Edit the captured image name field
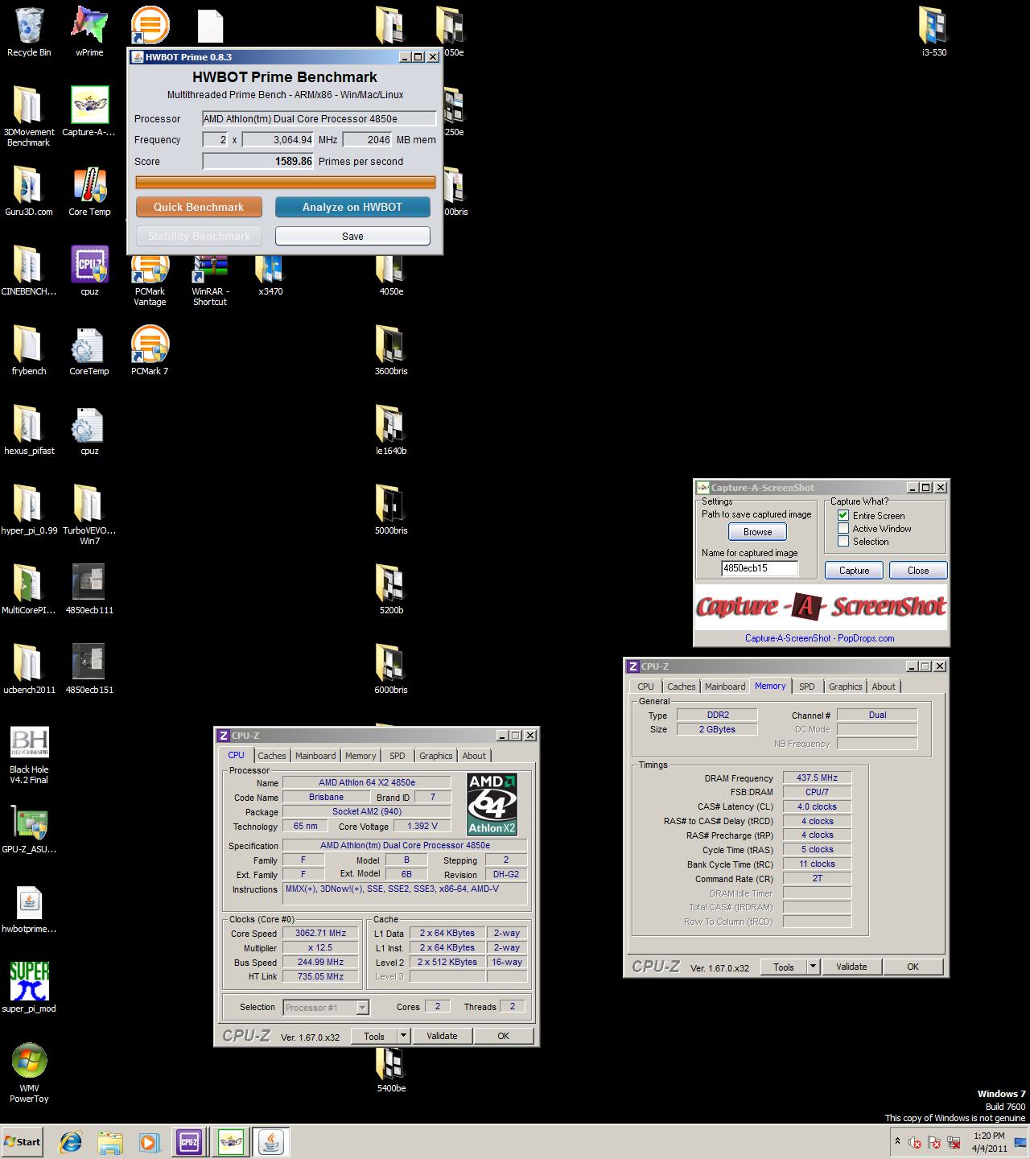The image size is (1030, 1159). (760, 568)
